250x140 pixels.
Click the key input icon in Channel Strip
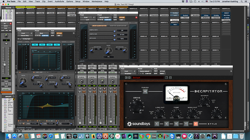pyautogui.click(x=19, y=39)
